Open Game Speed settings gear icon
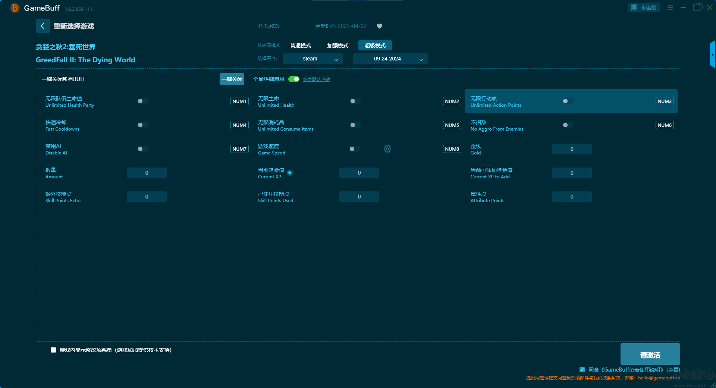This screenshot has width=716, height=388. [387, 149]
